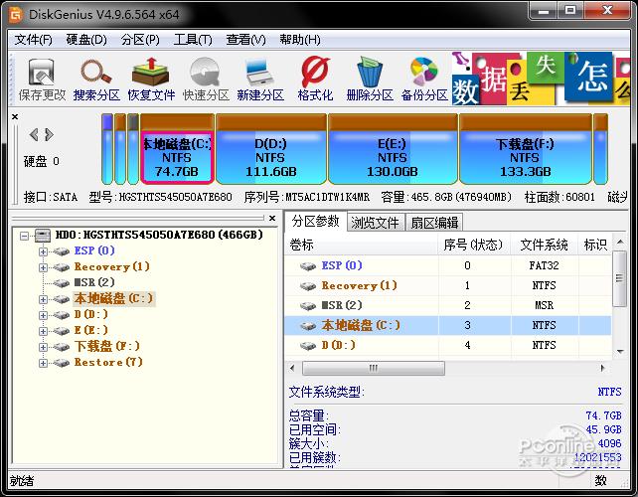Open the 搜索分区 search partition tool
The height and width of the screenshot is (497, 638).
[96, 80]
